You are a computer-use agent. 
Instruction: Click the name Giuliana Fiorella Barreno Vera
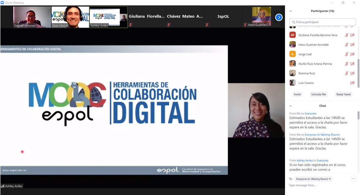318,35
